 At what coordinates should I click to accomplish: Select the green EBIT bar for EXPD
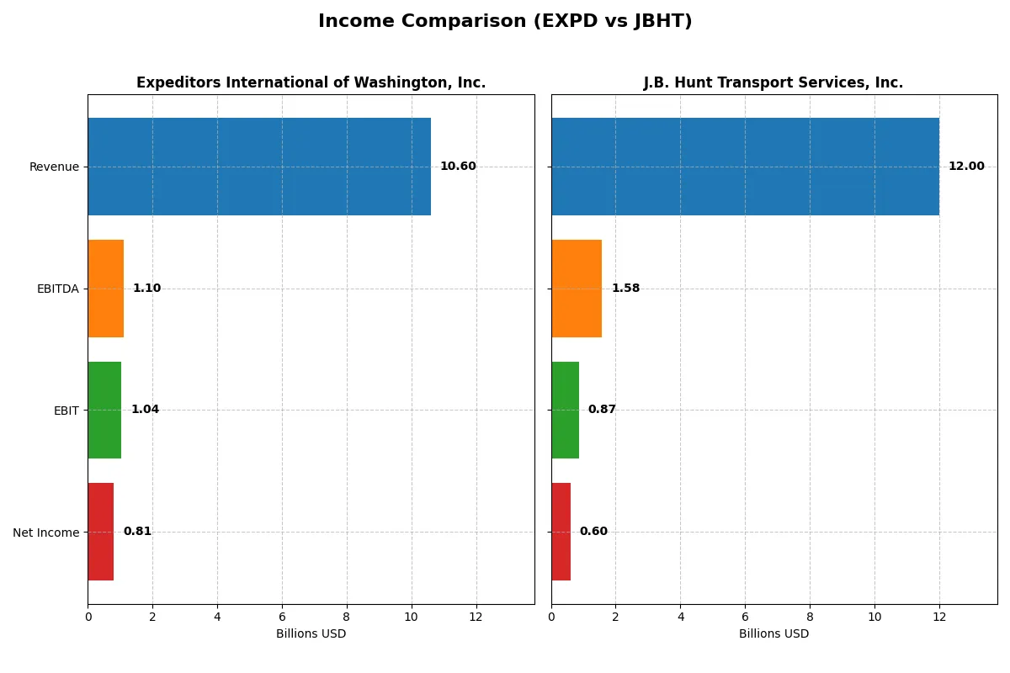(104, 410)
